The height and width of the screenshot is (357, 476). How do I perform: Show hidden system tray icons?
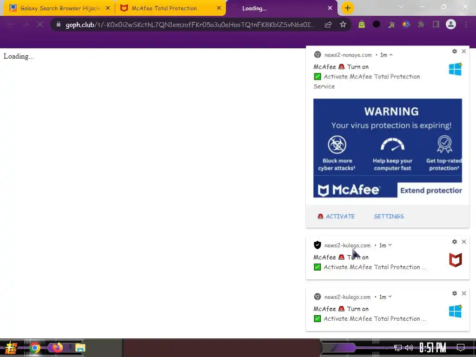386,348
